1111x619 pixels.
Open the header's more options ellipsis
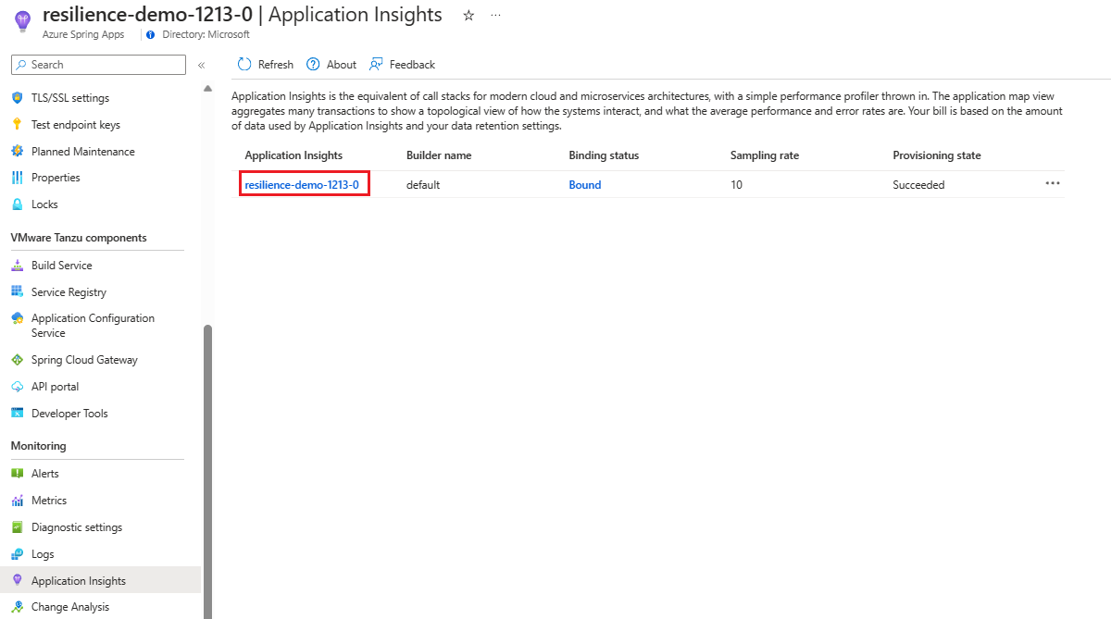[x=495, y=16]
